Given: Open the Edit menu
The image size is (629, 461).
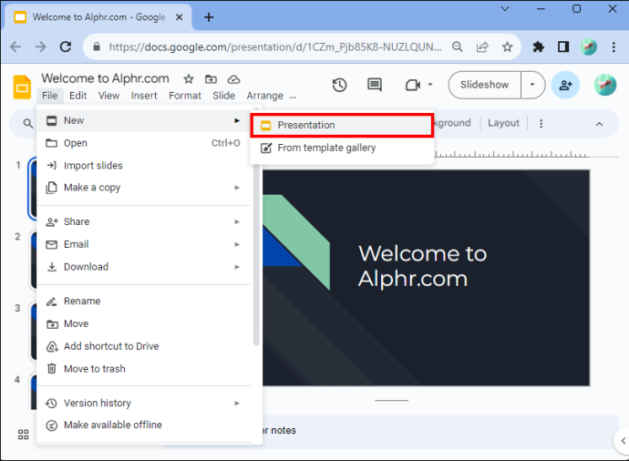Looking at the screenshot, I should 77,96.
